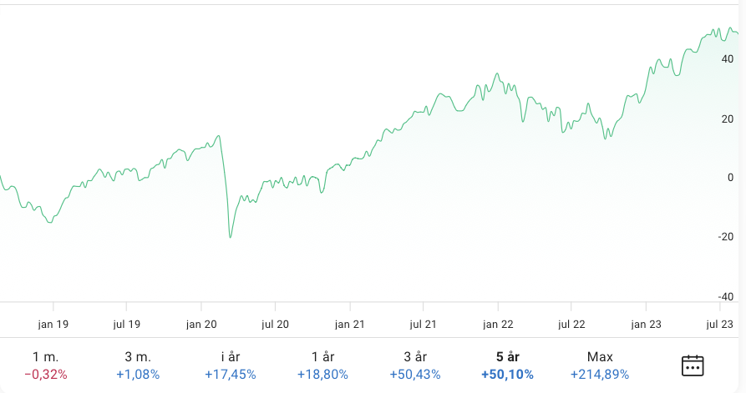Open the calendar date range picker
This screenshot has height=393, width=746.
tap(693, 365)
